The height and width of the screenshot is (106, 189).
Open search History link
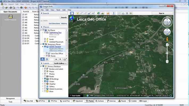pyautogui.click(x=64, y=24)
